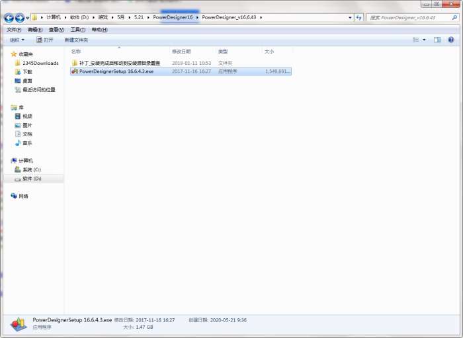Go back with the Back arrow button
463x338 pixels.
[x=9, y=18]
